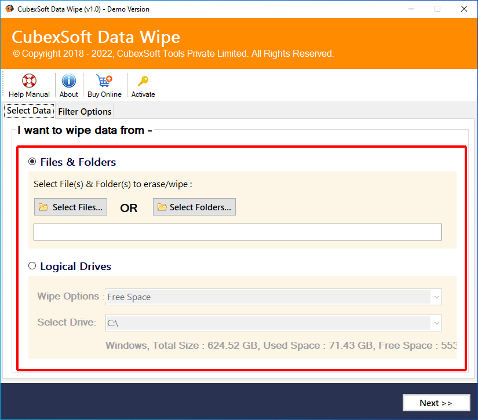Switch to the Filter Options tab
The width and height of the screenshot is (478, 420).
(84, 111)
